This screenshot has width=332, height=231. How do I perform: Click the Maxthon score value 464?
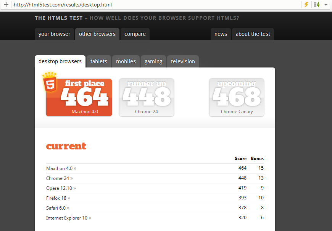(242, 168)
